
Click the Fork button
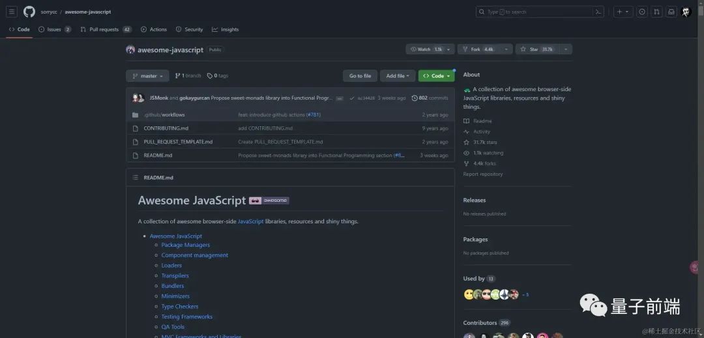[x=478, y=49]
